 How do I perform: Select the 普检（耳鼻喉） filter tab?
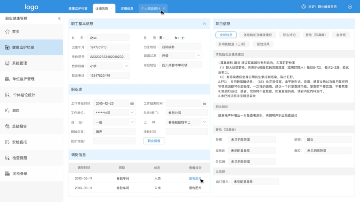point(316,35)
